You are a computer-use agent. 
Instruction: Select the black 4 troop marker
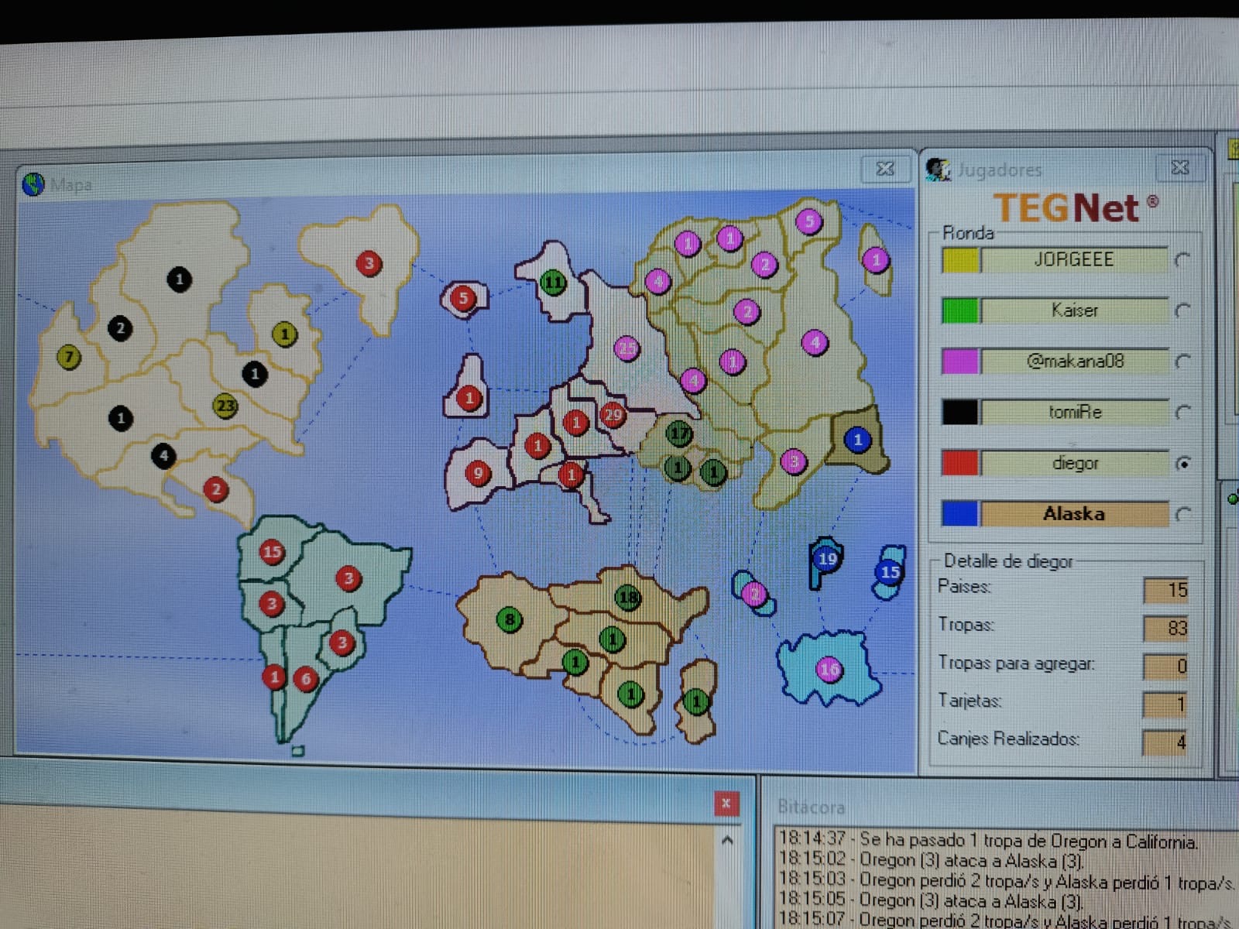tap(163, 457)
